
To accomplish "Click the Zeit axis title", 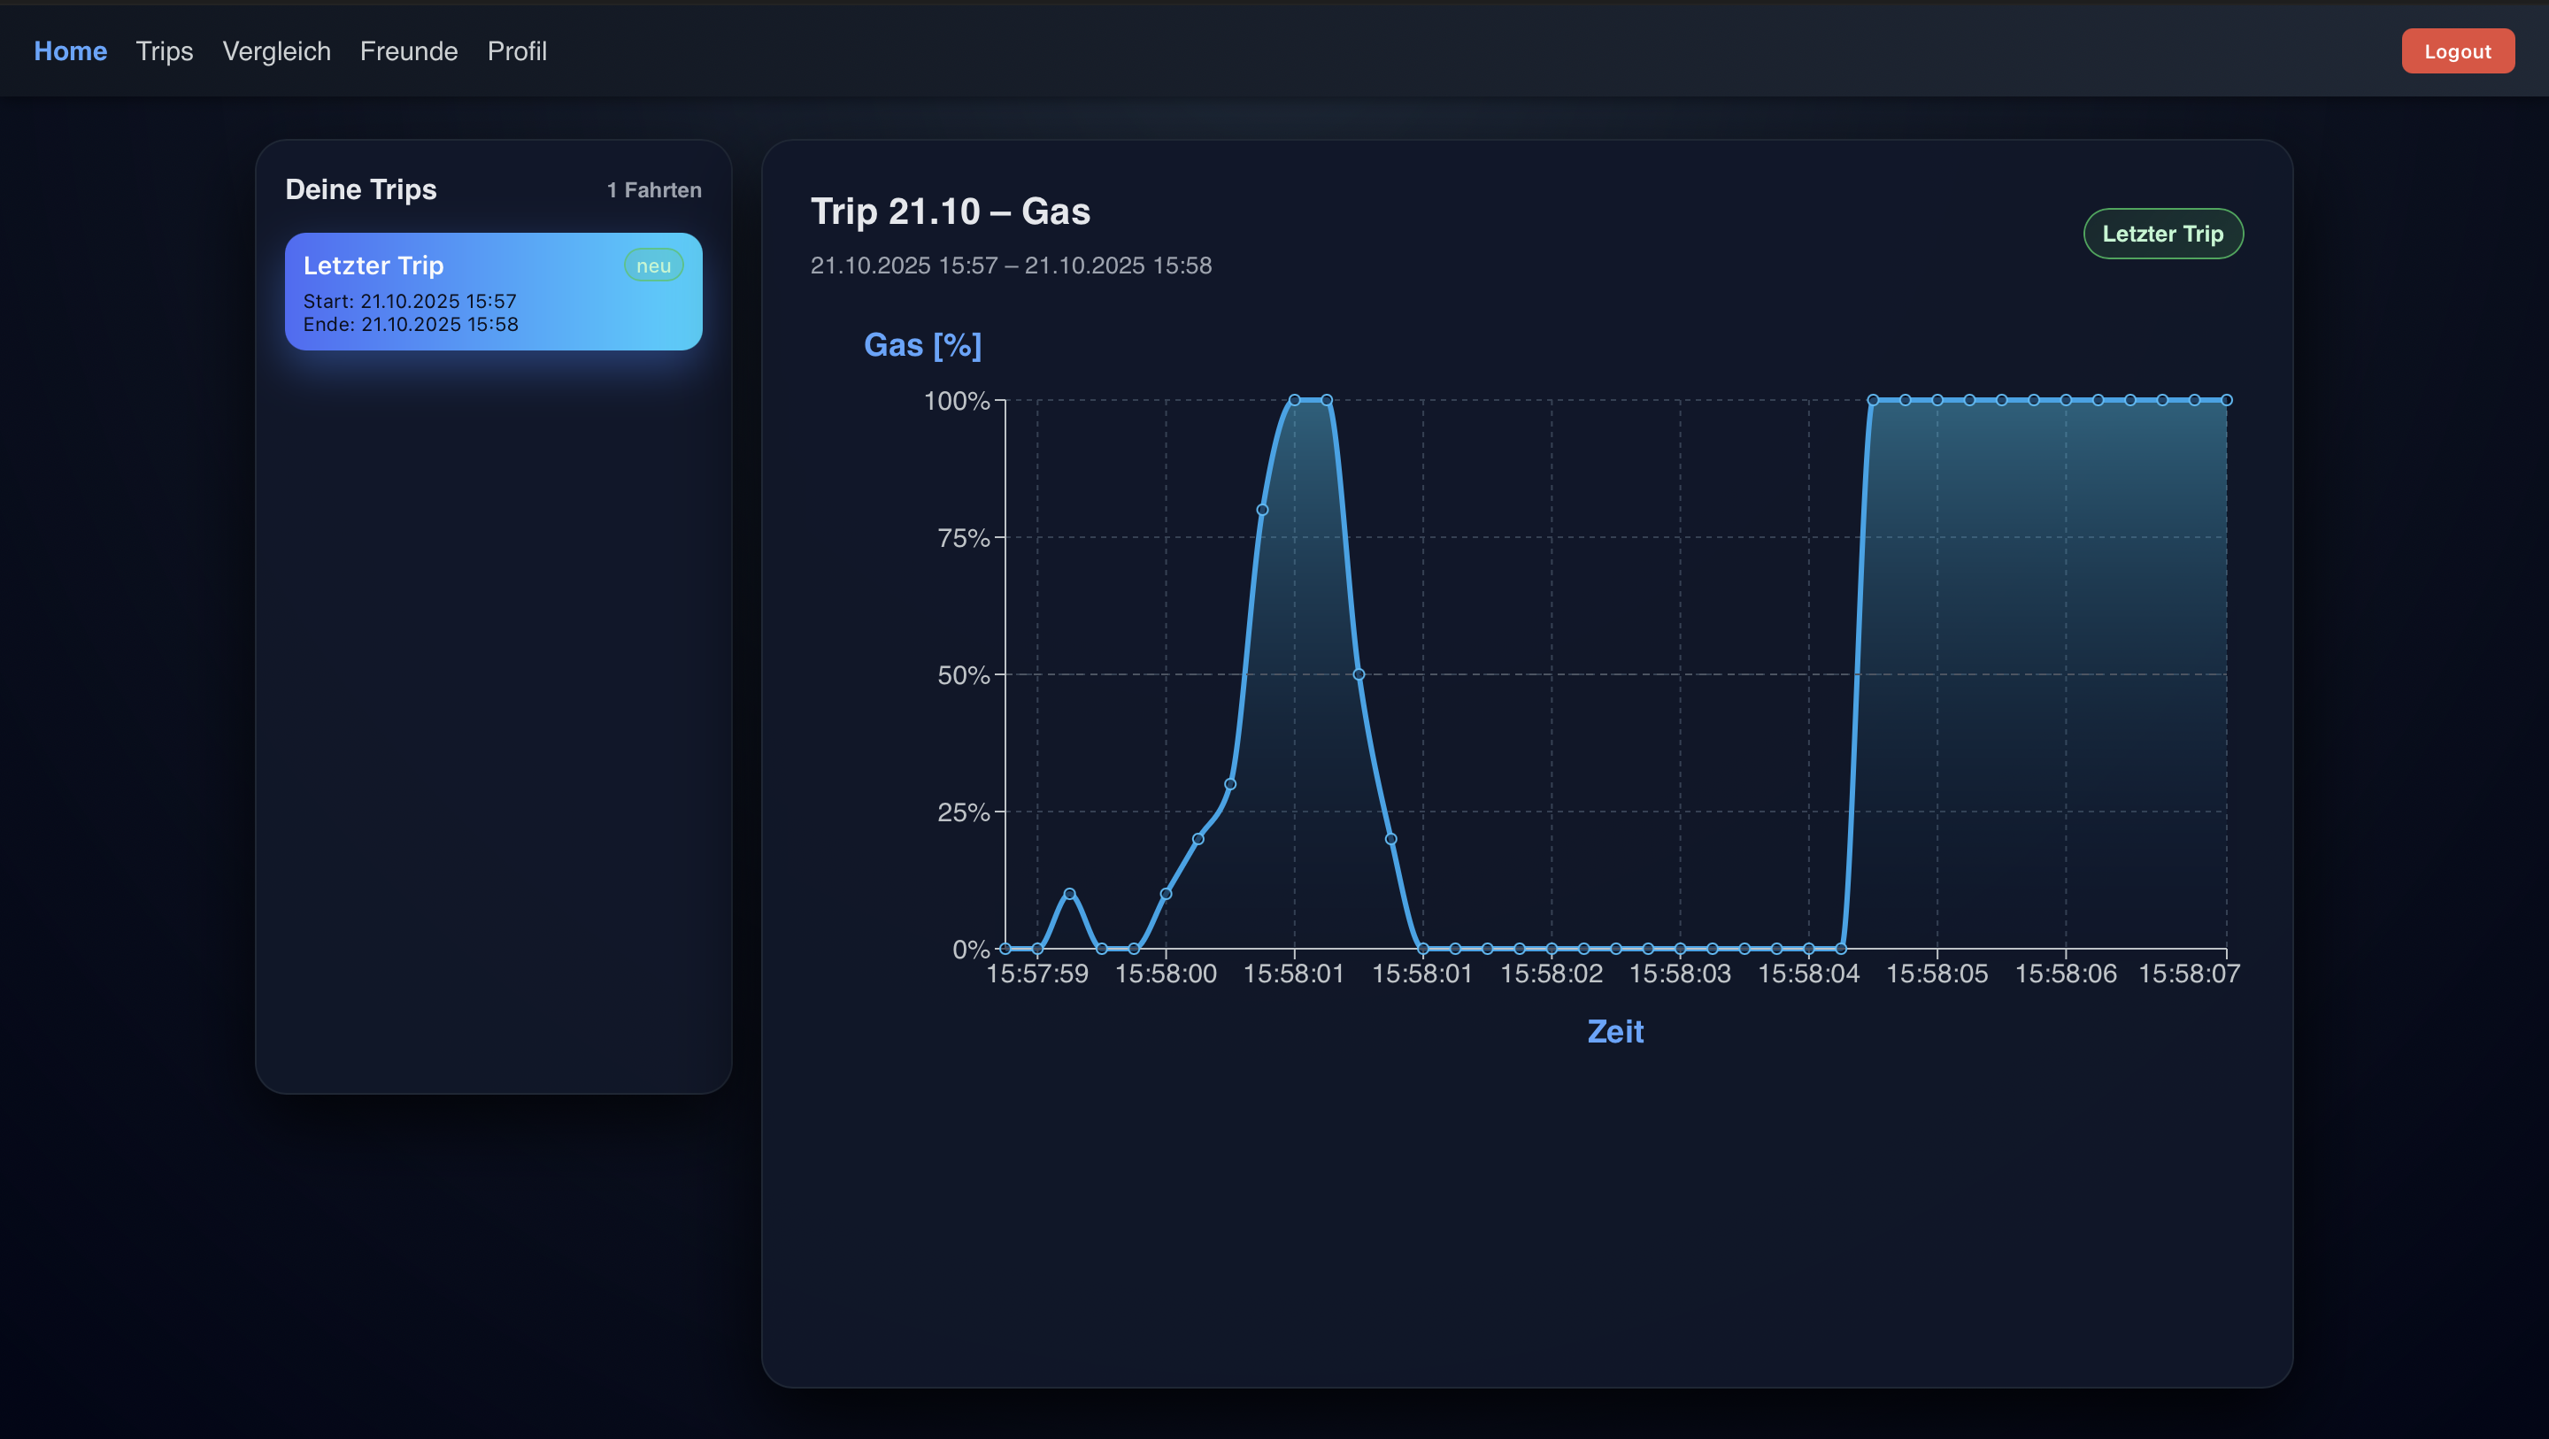I will click(1615, 1031).
